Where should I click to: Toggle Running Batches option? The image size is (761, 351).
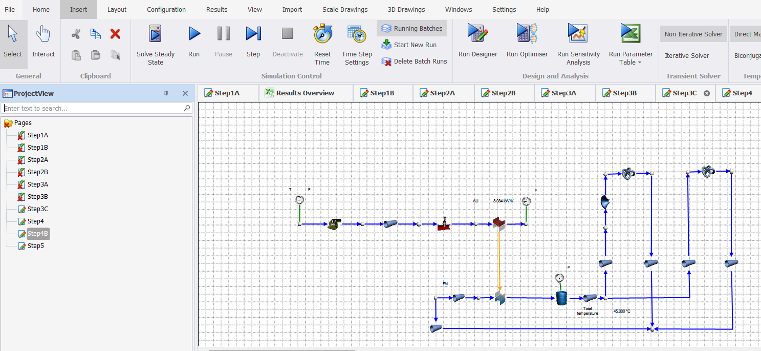click(412, 29)
